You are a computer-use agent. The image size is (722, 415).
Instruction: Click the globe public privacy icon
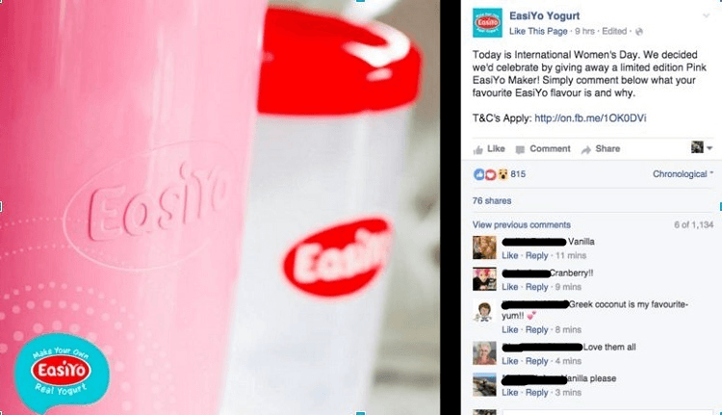[x=639, y=32]
